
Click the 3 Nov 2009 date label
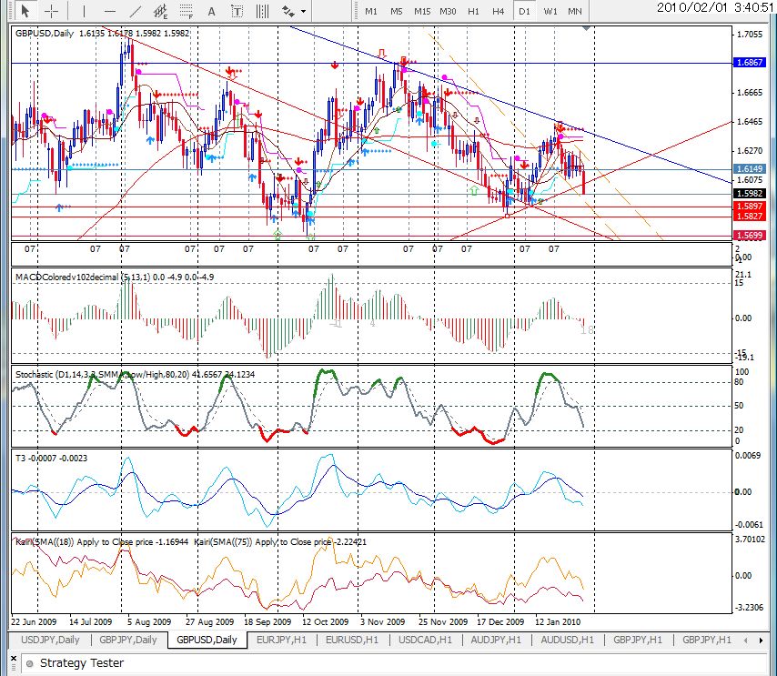[x=382, y=621]
